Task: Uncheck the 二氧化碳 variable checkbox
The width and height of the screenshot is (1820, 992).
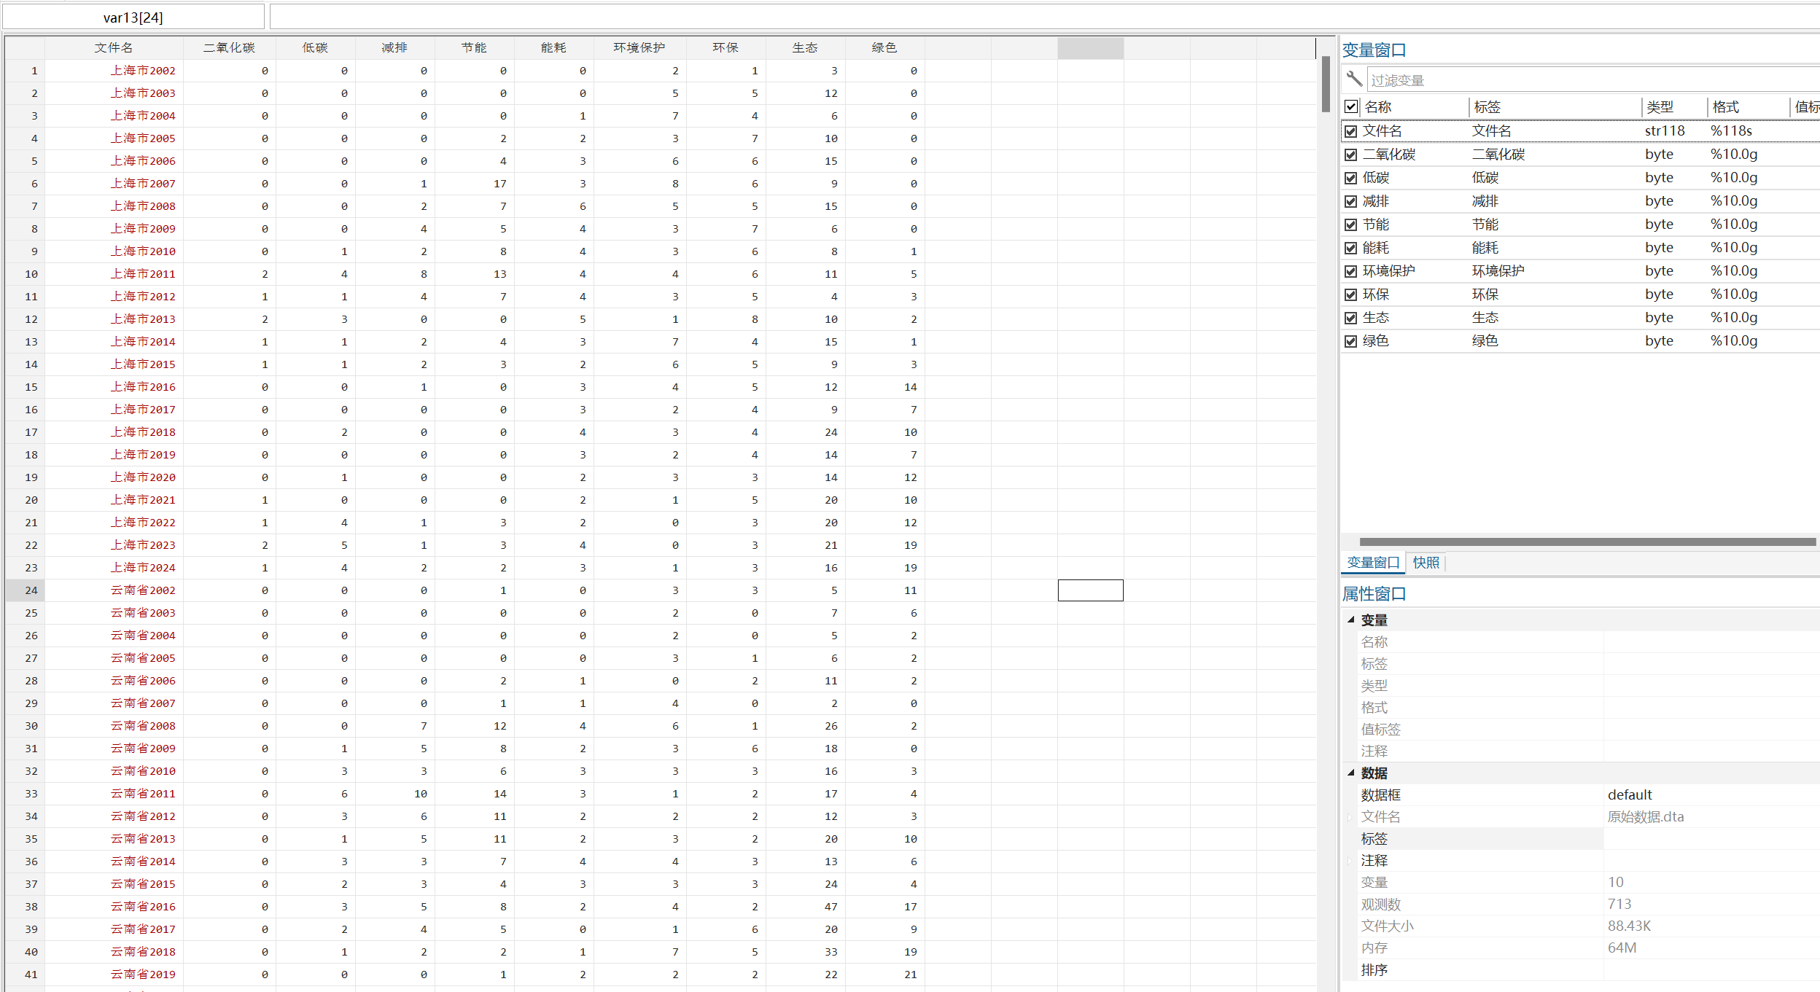Action: point(1351,155)
